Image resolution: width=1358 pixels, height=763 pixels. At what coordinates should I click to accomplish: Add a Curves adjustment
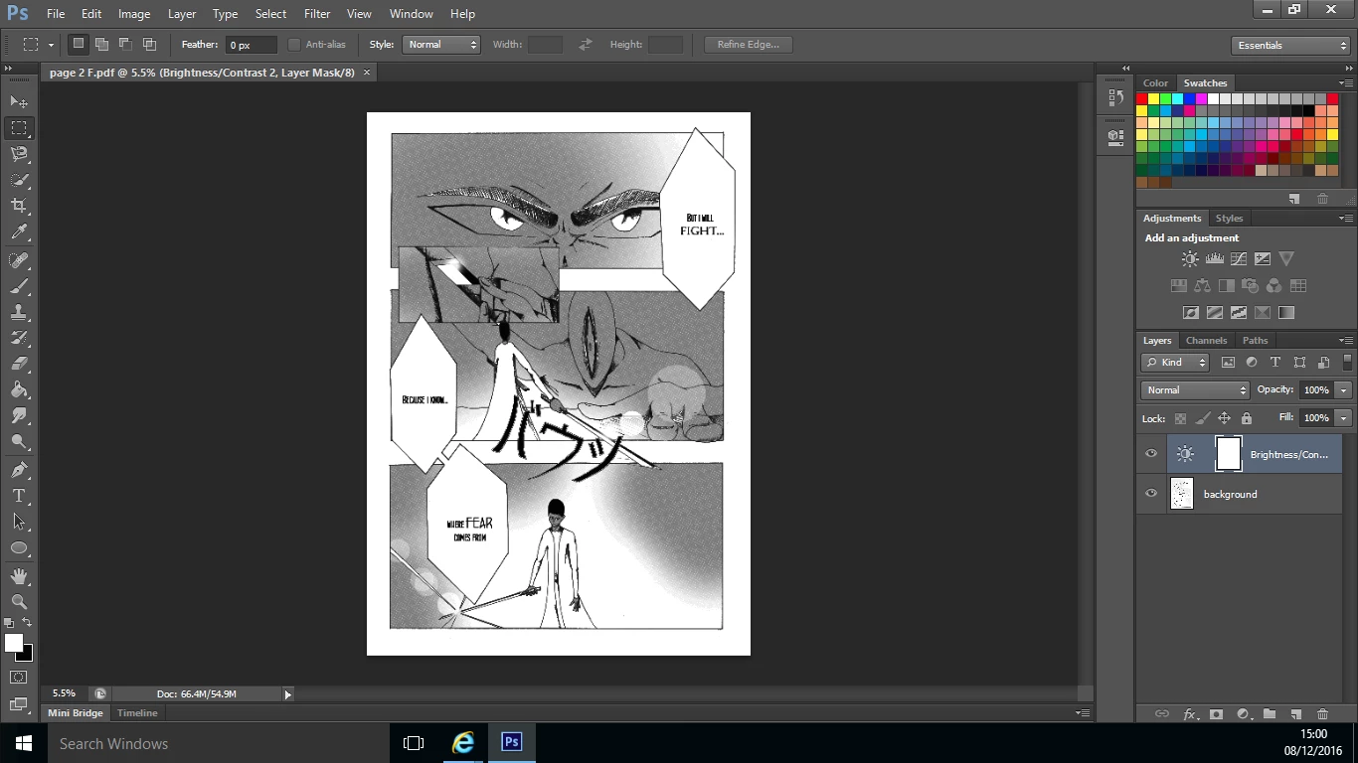pos(1239,258)
